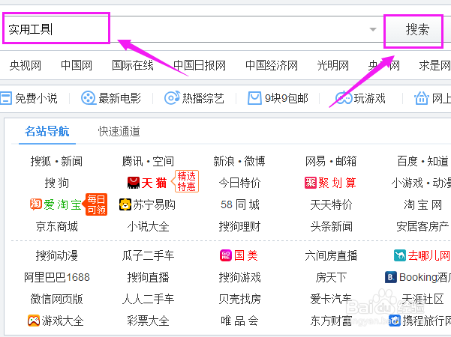The image size is (451, 337).
Task: Open the 小说大全 link
Action: click(148, 226)
